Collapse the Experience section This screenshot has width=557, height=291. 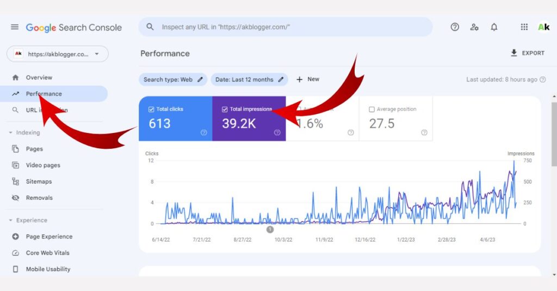tap(11, 220)
